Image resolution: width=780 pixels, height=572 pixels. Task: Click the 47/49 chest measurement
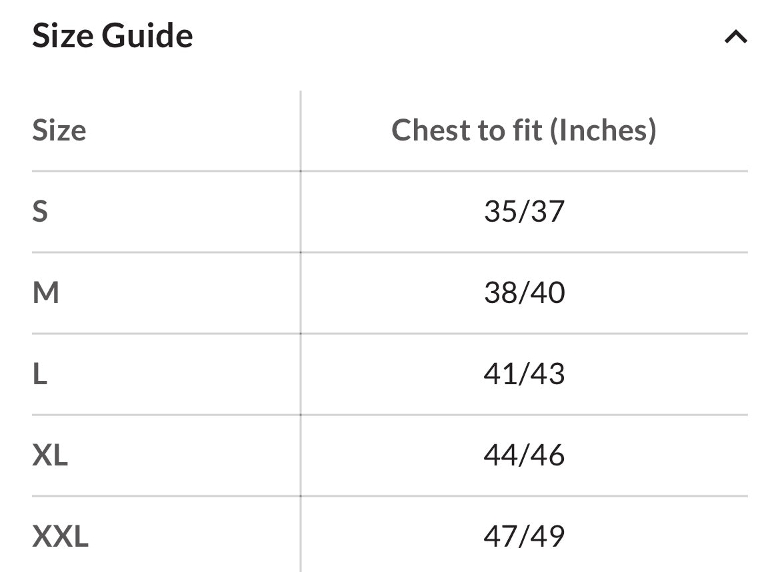(x=524, y=536)
